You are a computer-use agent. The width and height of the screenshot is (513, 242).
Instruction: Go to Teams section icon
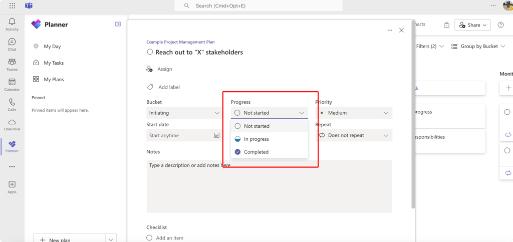(x=12, y=62)
